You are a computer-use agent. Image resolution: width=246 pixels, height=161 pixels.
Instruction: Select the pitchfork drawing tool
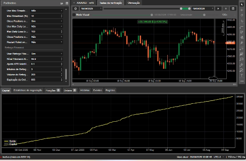(x=242, y=37)
